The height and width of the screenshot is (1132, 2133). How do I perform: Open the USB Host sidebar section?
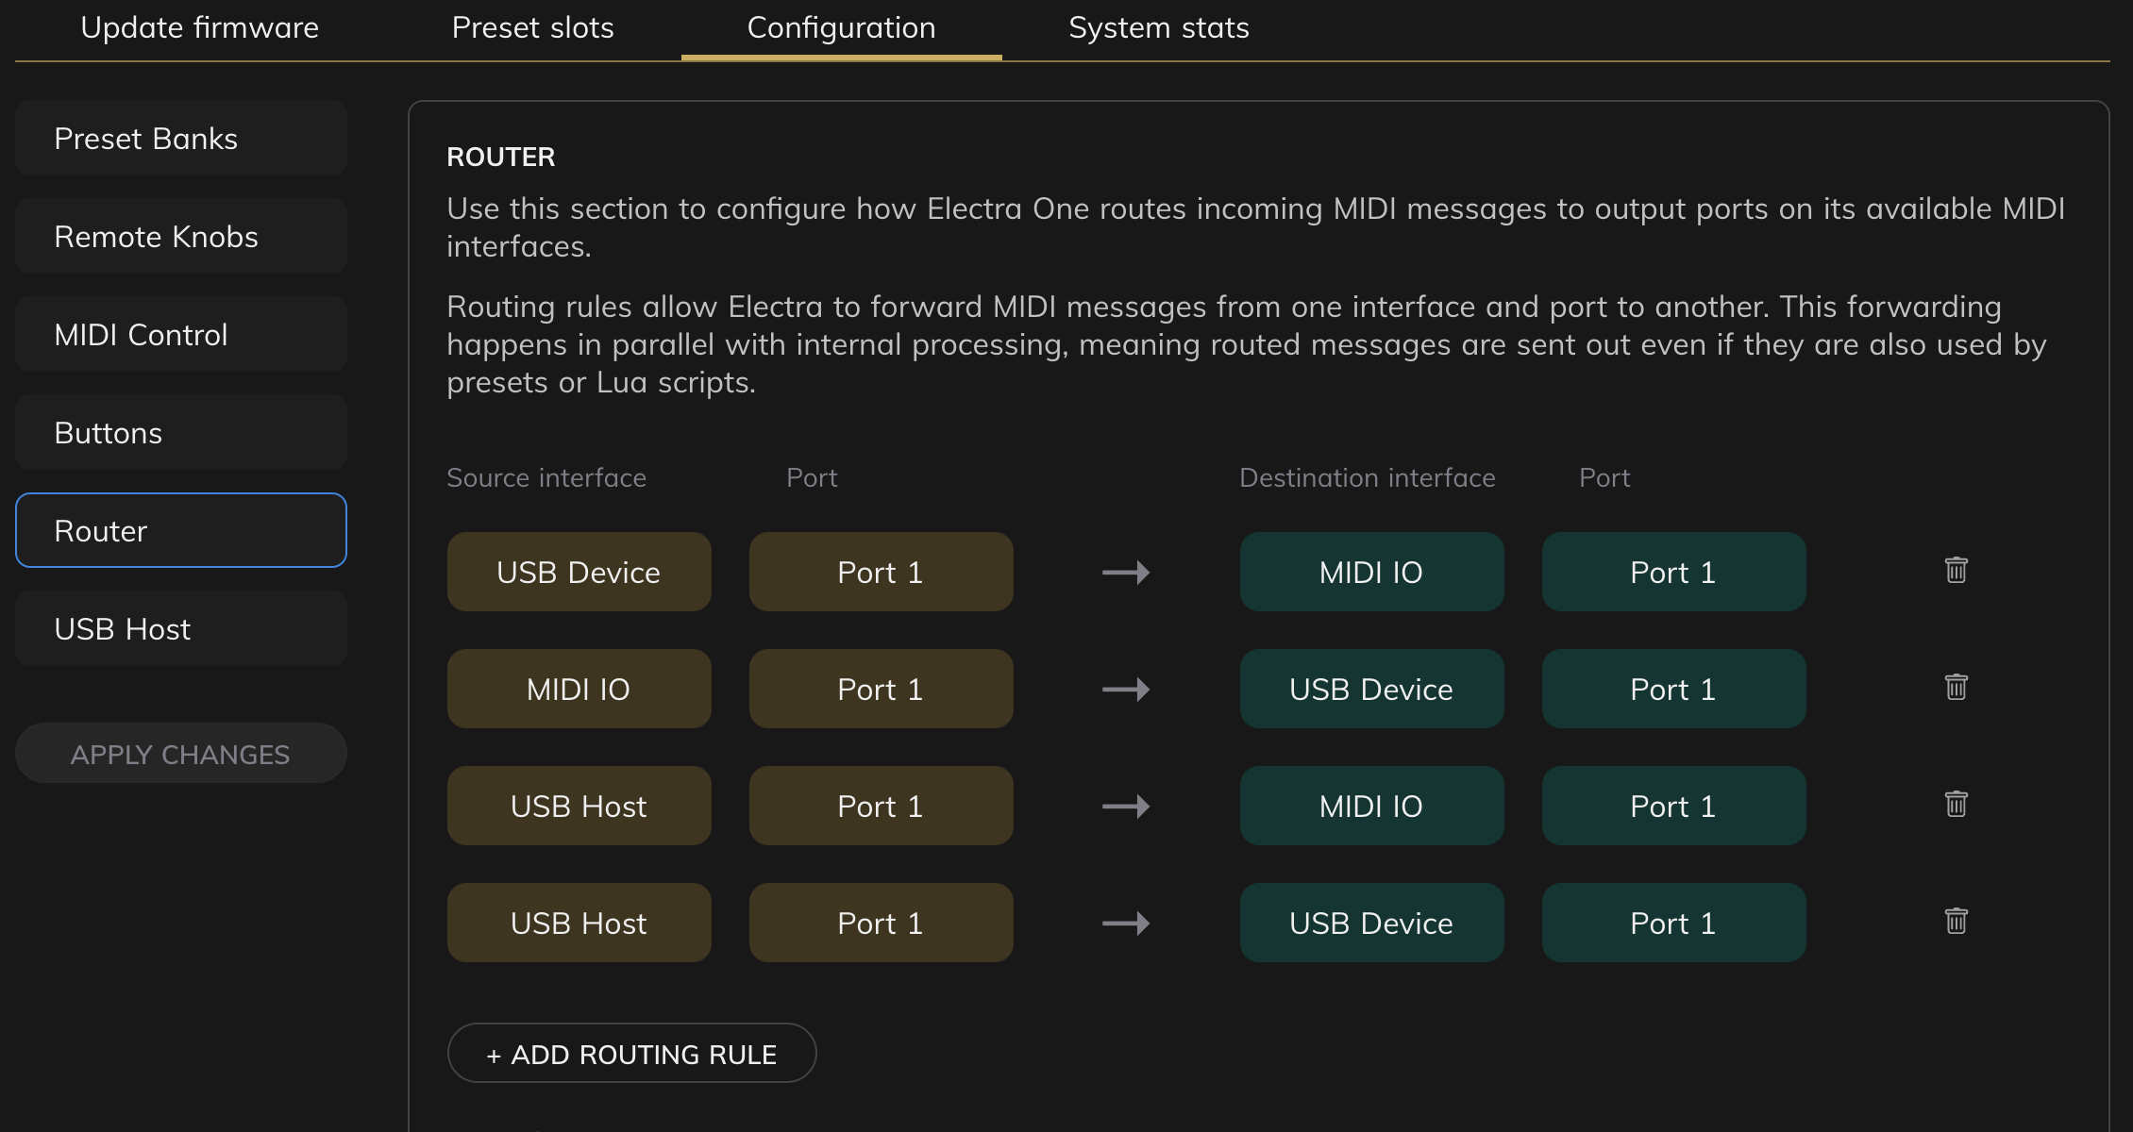[181, 629]
